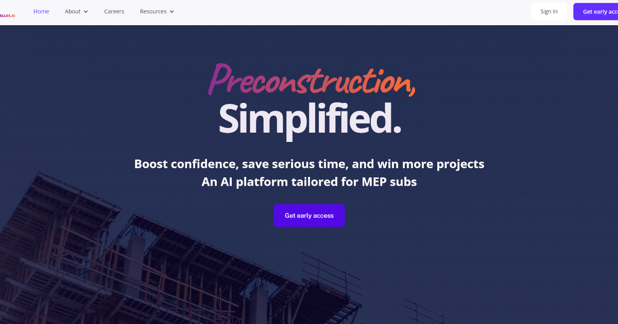Screen dimensions: 618x324
Task: Select the About menu item
Action: pyautogui.click(x=73, y=11)
